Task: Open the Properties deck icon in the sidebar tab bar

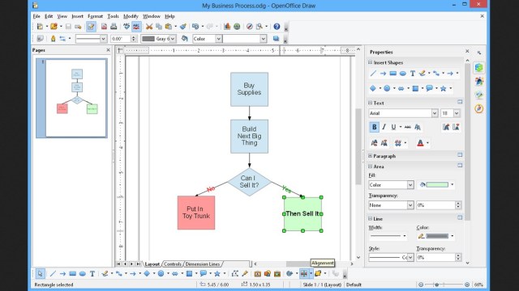Action: click(479, 68)
